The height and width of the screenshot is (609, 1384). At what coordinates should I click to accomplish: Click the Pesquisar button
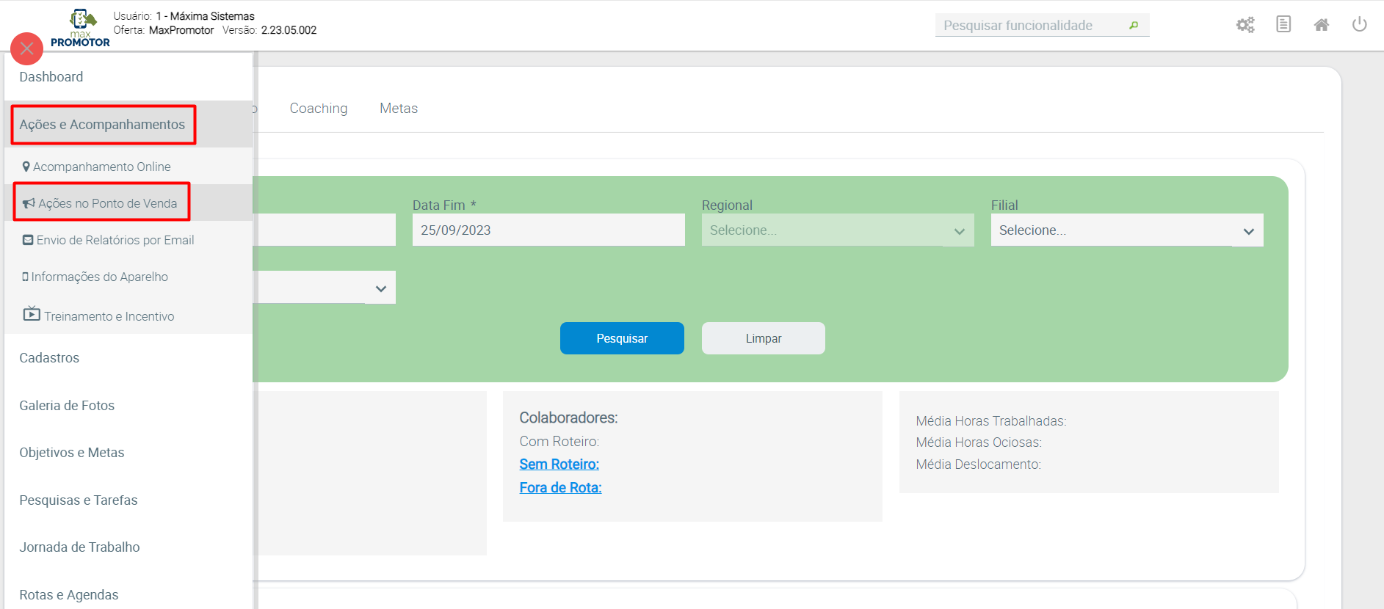[622, 338]
